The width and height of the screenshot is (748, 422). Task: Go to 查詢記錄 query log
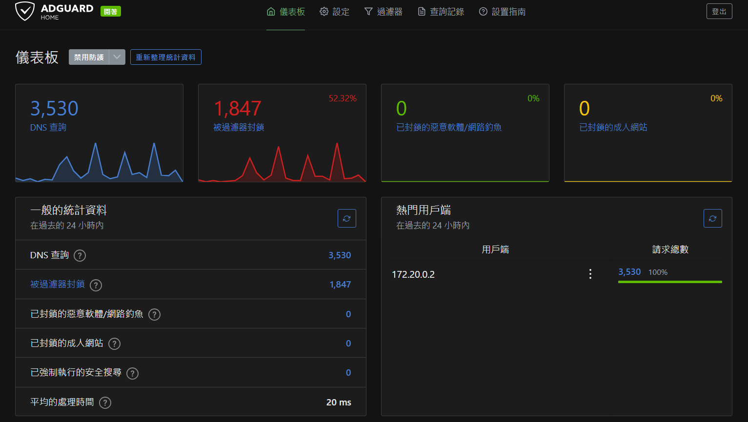(441, 12)
